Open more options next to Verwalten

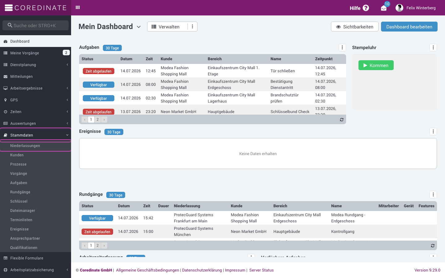(x=193, y=27)
